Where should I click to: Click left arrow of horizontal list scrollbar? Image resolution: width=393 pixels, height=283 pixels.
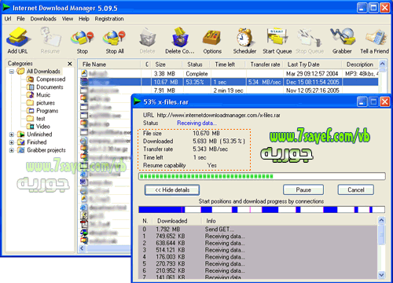(83, 248)
